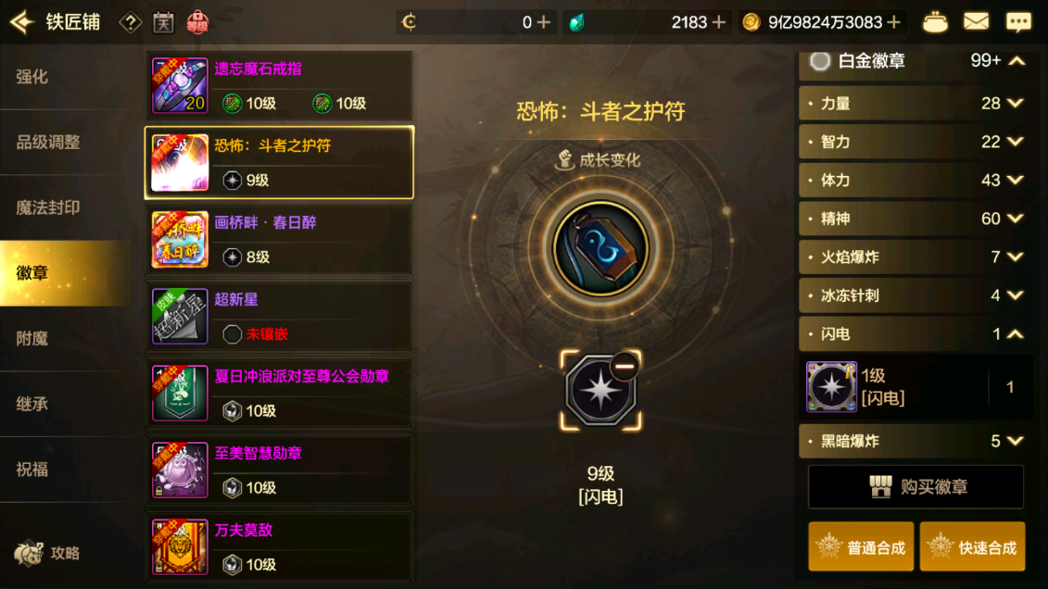The image size is (1048, 589).
Task: Open the help question mark icon
Action: point(131,23)
